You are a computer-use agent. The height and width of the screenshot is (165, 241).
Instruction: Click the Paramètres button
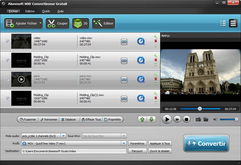137,143
